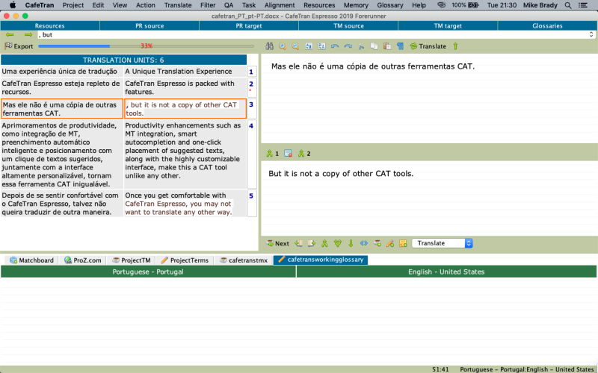Image resolution: width=598 pixels, height=373 pixels.
Task: Open the PR source tab
Action: click(x=149, y=26)
